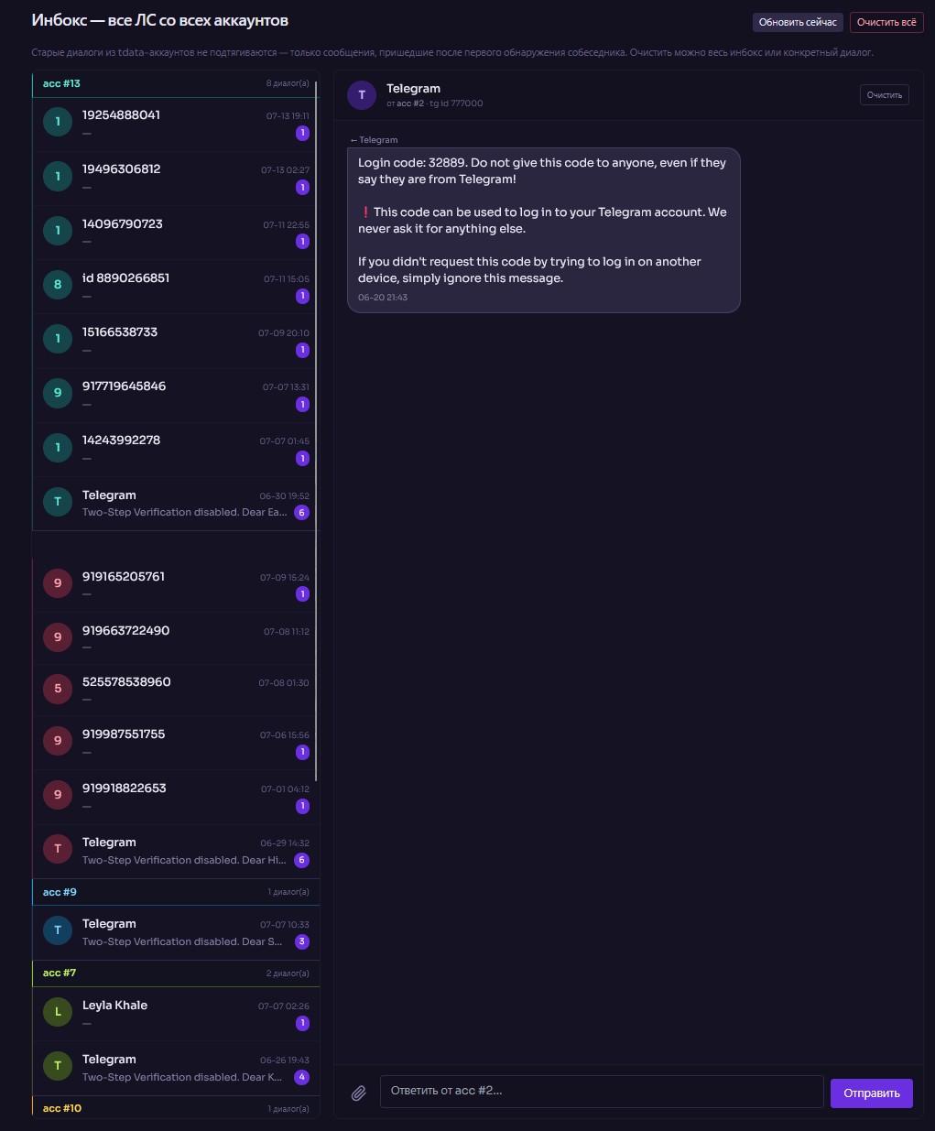Click the Leyla Khale avatar
The height and width of the screenshot is (1131, 935).
(58, 1012)
